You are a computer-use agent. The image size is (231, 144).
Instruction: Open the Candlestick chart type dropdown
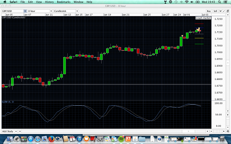click(77, 11)
